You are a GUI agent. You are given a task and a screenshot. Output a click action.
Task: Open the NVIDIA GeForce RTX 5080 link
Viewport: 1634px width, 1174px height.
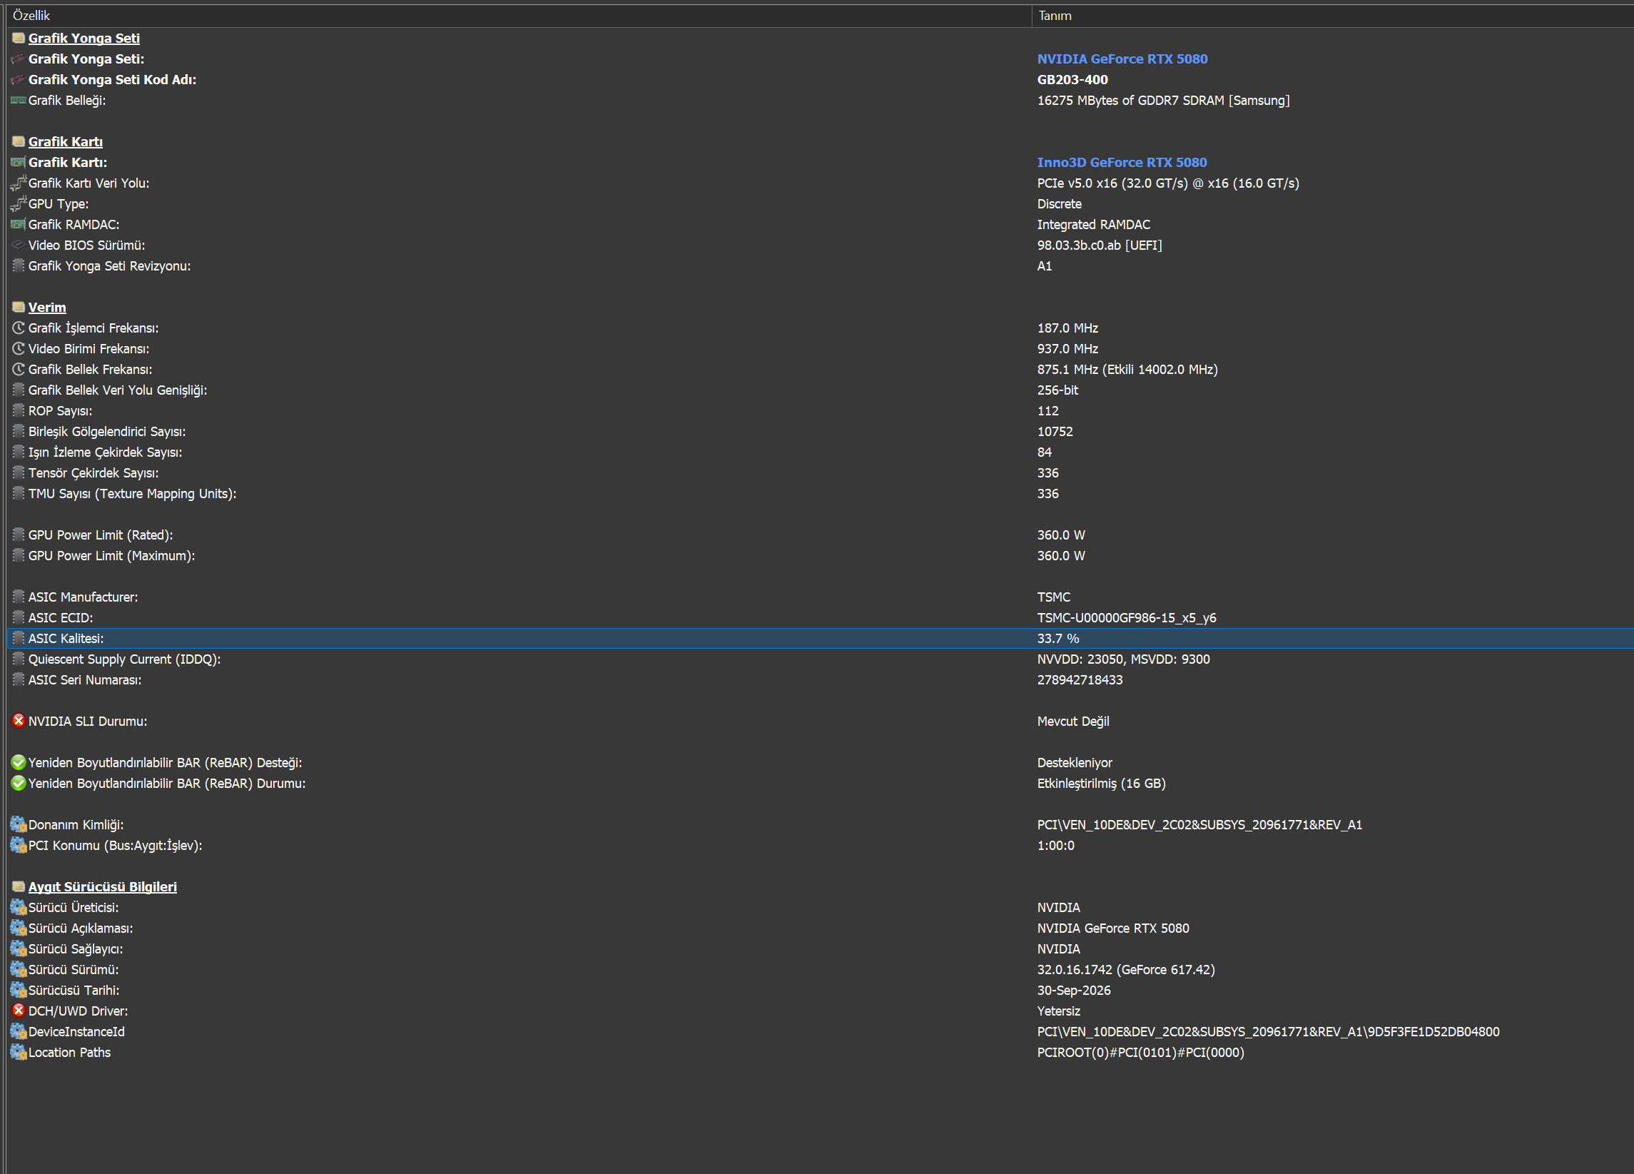[x=1122, y=59]
